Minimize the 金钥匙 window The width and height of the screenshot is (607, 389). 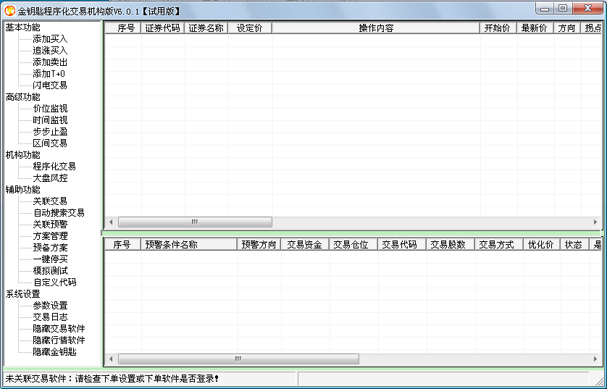pyautogui.click(x=545, y=9)
